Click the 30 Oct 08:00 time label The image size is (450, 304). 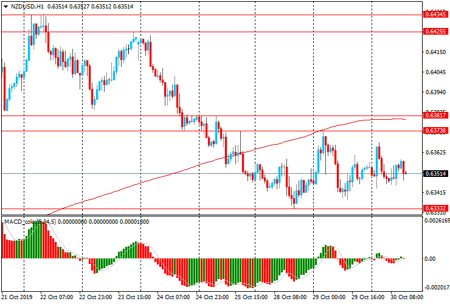coord(407,297)
